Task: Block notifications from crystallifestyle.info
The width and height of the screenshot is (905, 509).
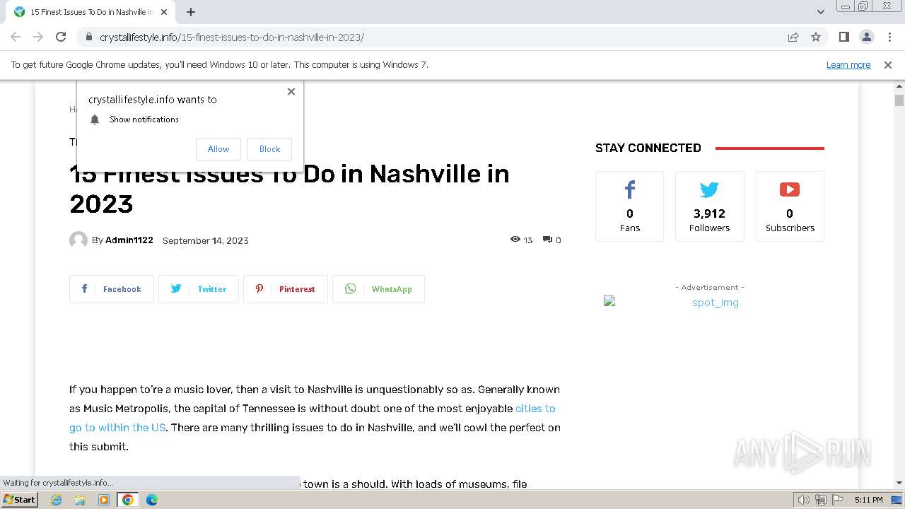Action: pos(269,148)
